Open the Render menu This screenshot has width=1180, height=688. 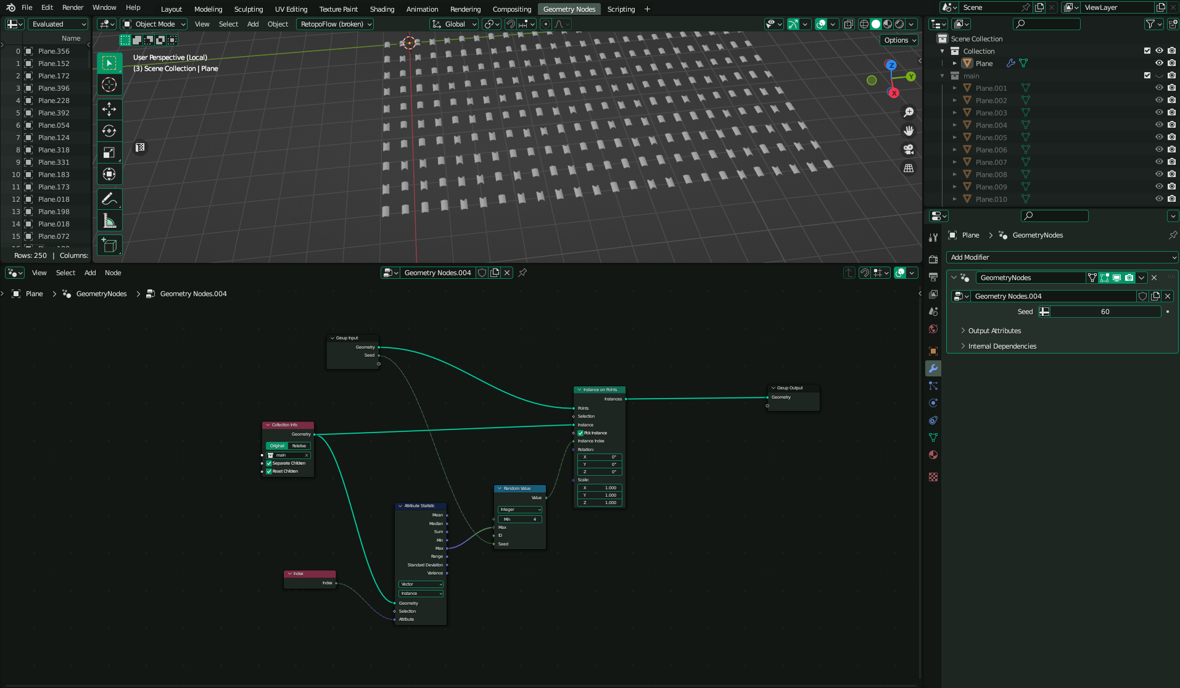click(x=73, y=7)
